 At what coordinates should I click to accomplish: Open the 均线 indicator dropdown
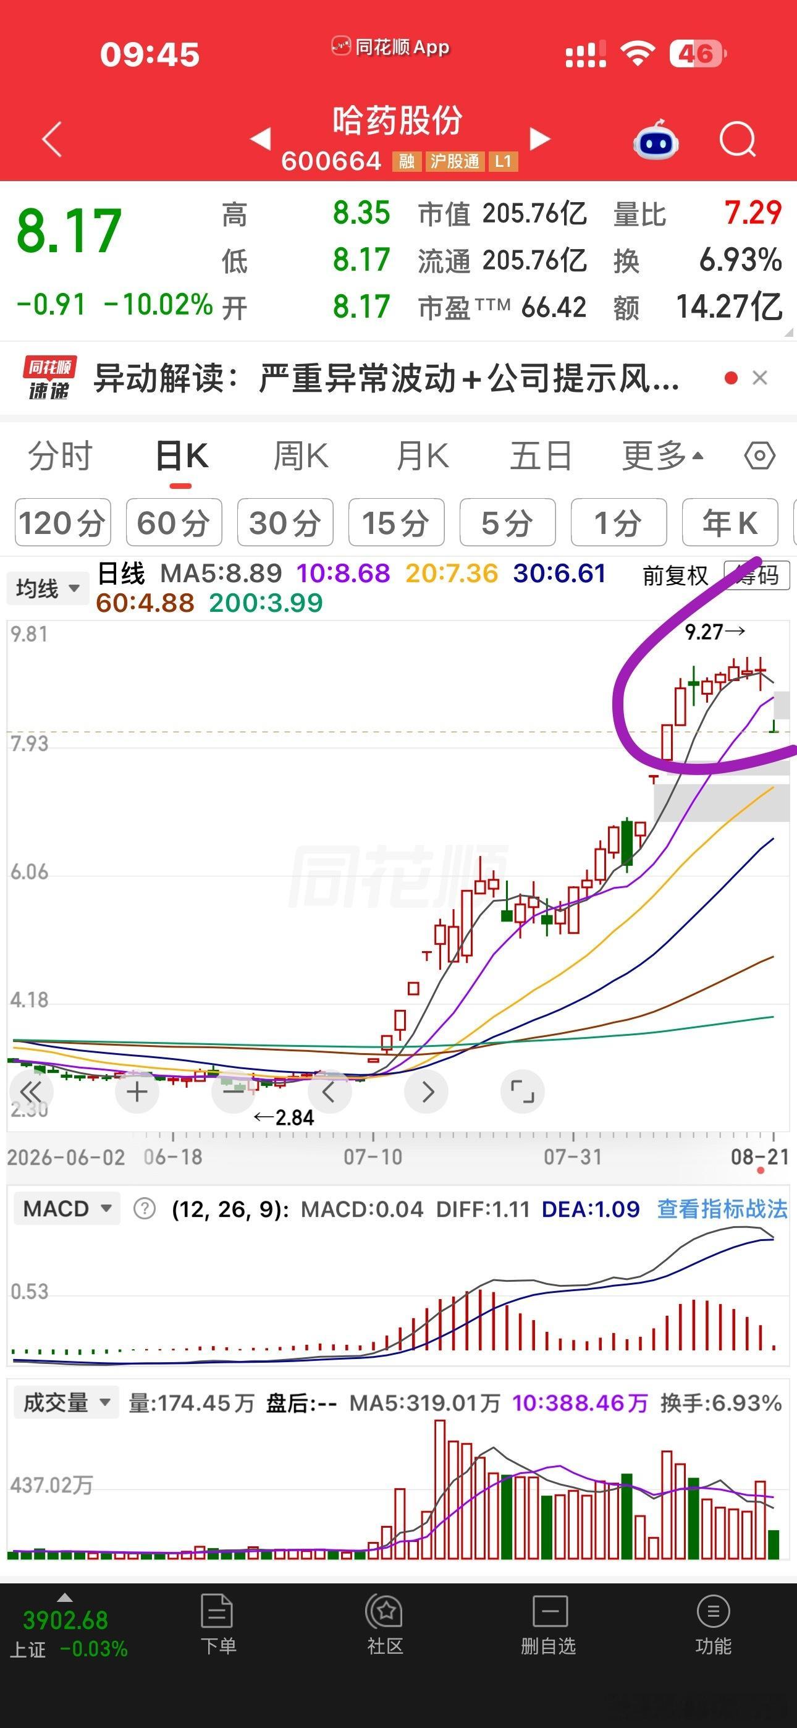point(48,588)
